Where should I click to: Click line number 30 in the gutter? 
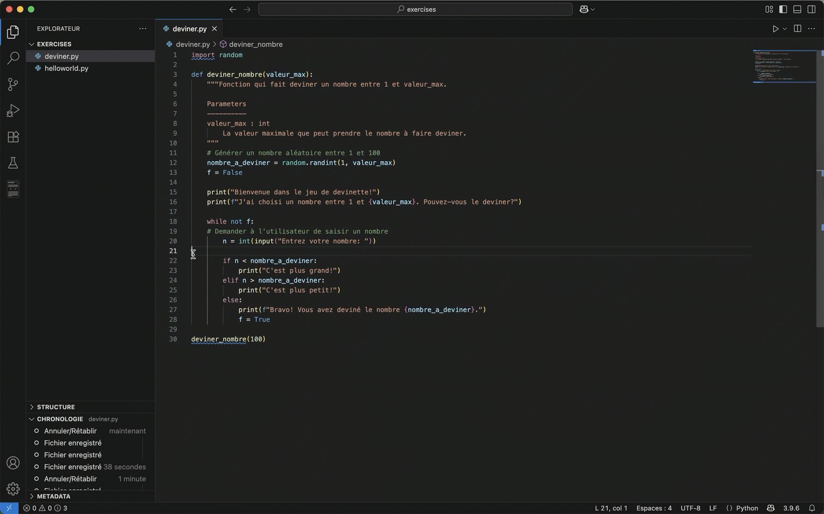173,339
